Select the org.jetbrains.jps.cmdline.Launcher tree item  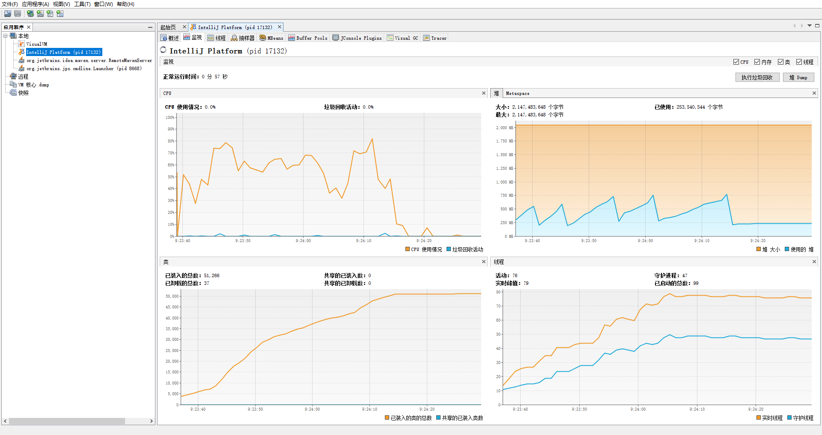tap(84, 68)
